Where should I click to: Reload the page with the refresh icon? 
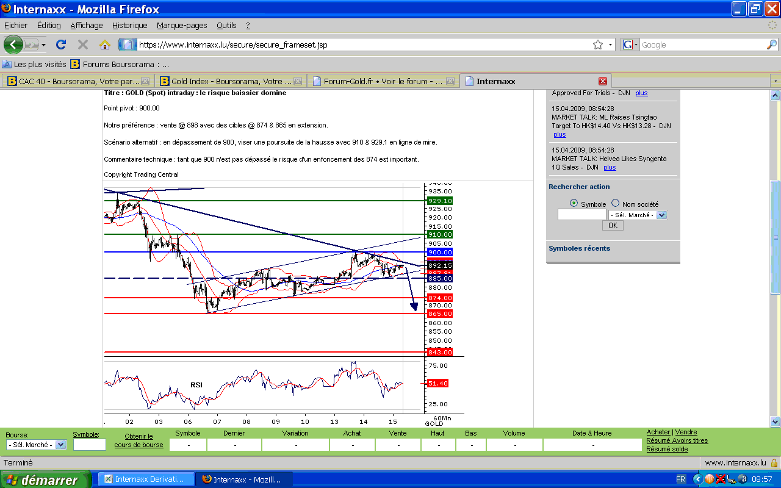click(x=60, y=45)
